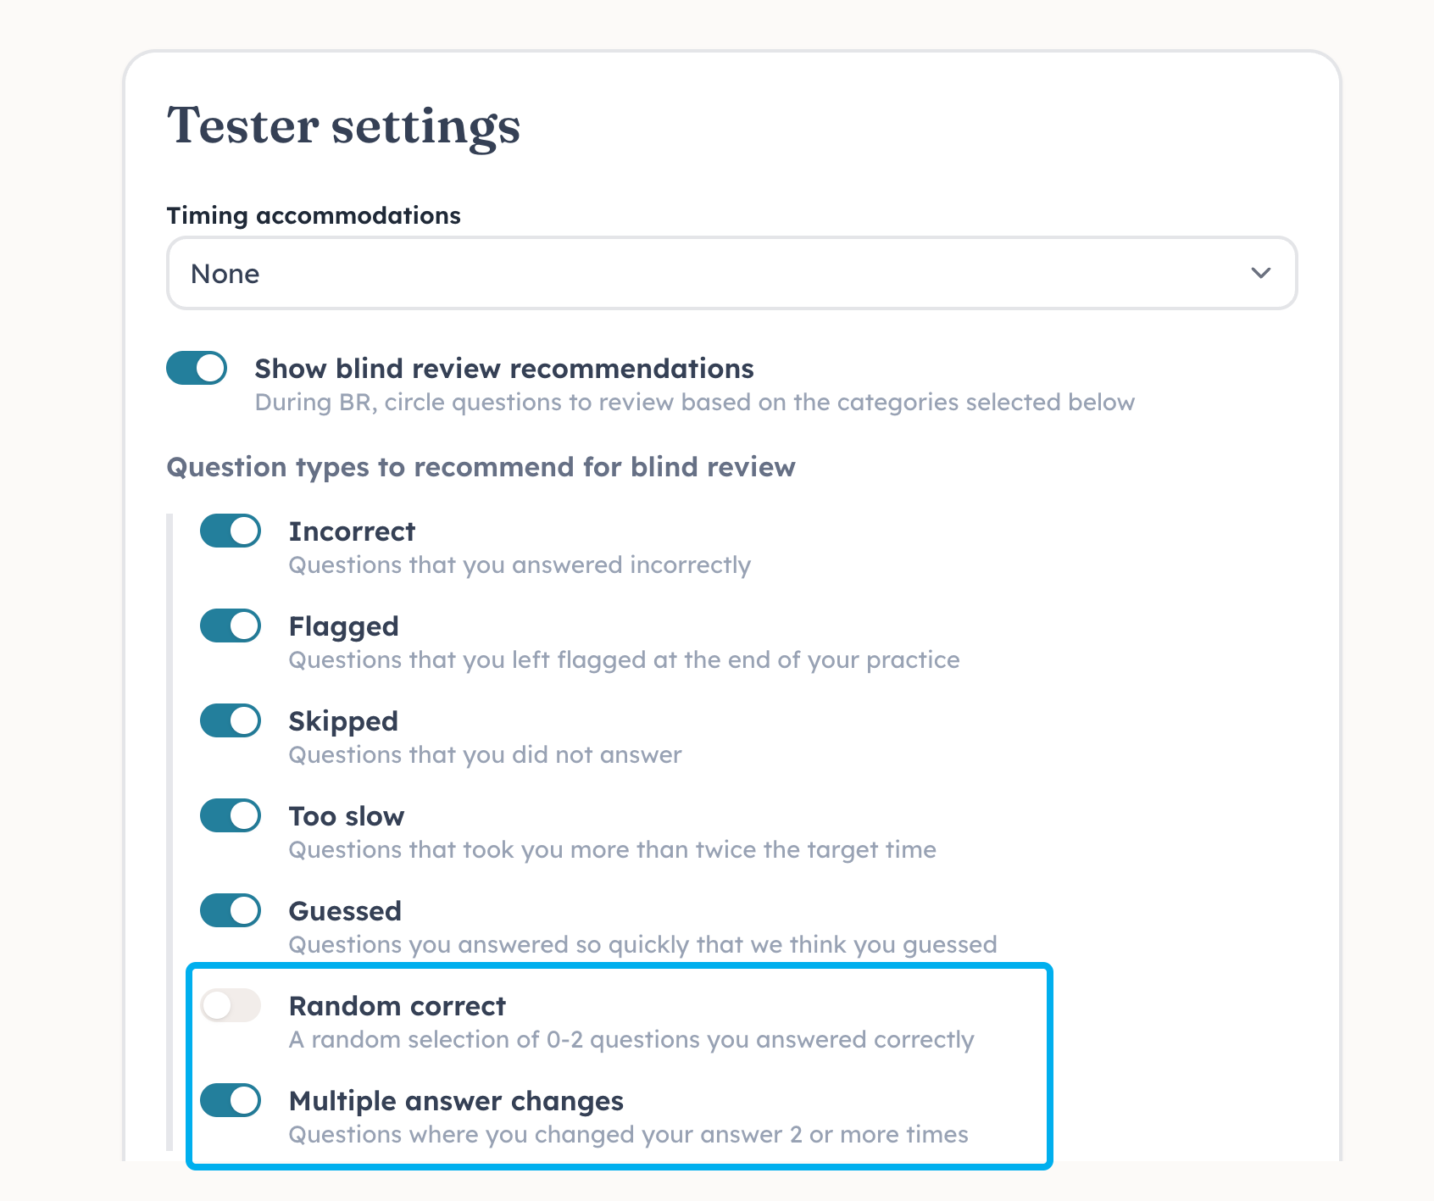
Task: Turn off the Too slow toggle
Action: [x=231, y=816]
